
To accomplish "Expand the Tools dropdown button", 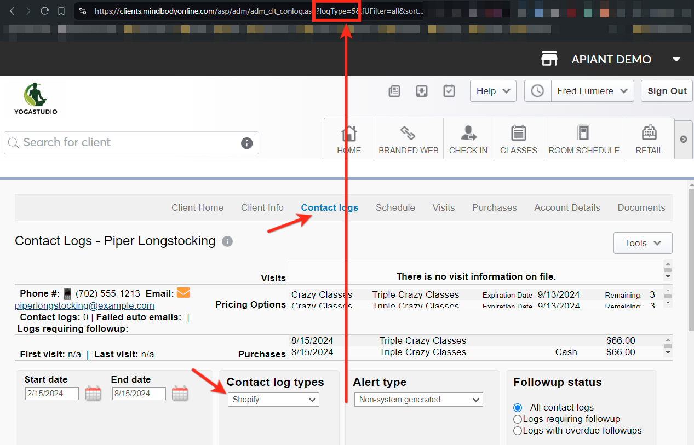I will [x=643, y=243].
